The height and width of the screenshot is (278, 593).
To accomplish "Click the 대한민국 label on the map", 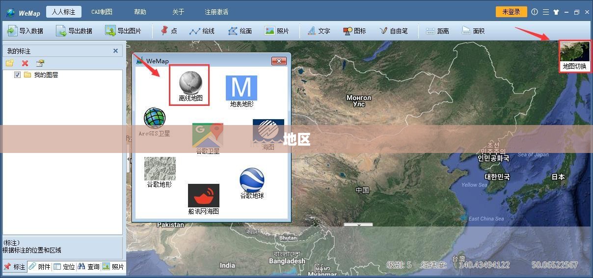I will (x=497, y=177).
